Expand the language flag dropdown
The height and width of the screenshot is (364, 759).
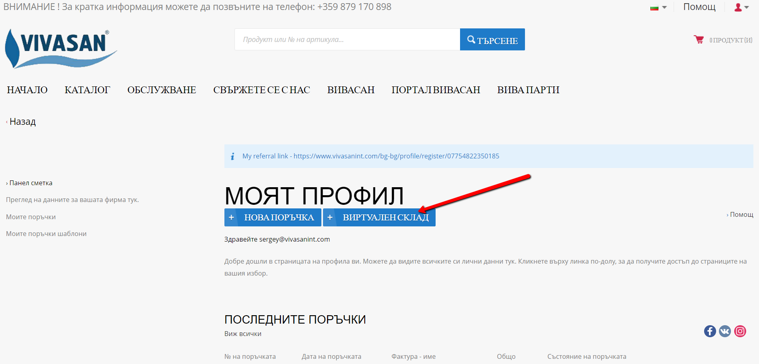(658, 7)
